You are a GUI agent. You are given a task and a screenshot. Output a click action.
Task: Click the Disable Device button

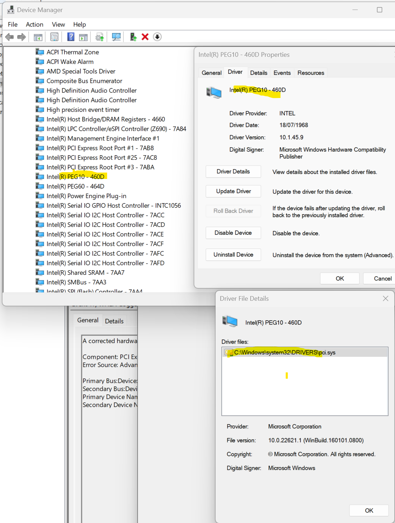click(233, 233)
